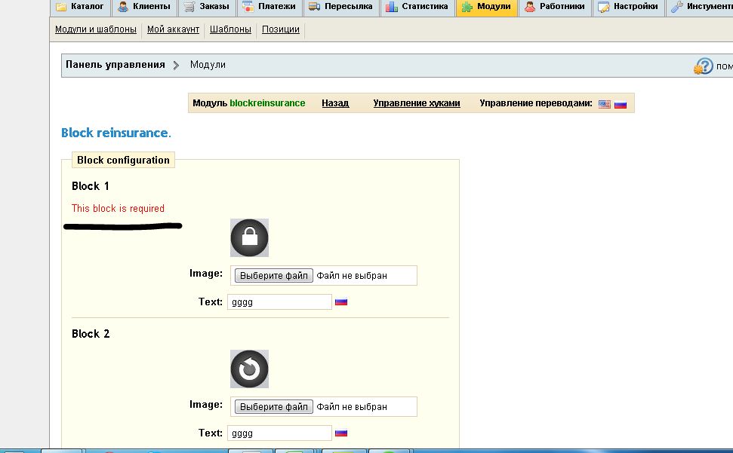Focus the Block 2 Text input field
The image size is (733, 453).
(279, 433)
